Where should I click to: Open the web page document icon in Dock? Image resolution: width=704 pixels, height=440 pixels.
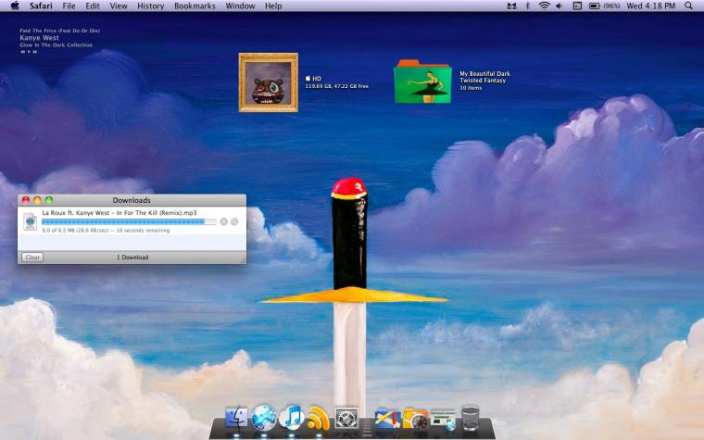pos(443,420)
